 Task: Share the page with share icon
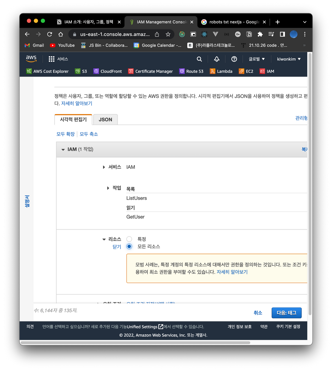pyautogui.click(x=157, y=34)
